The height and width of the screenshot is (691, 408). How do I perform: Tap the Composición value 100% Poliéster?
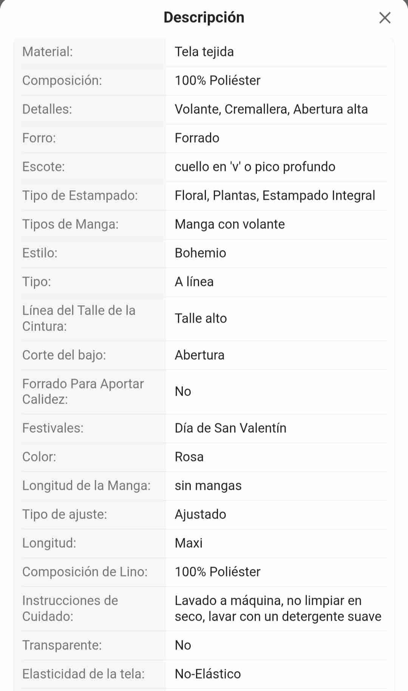(217, 81)
